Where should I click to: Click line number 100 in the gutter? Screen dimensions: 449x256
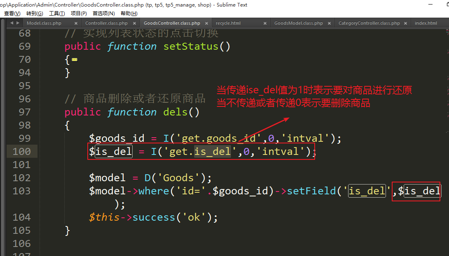click(x=22, y=152)
